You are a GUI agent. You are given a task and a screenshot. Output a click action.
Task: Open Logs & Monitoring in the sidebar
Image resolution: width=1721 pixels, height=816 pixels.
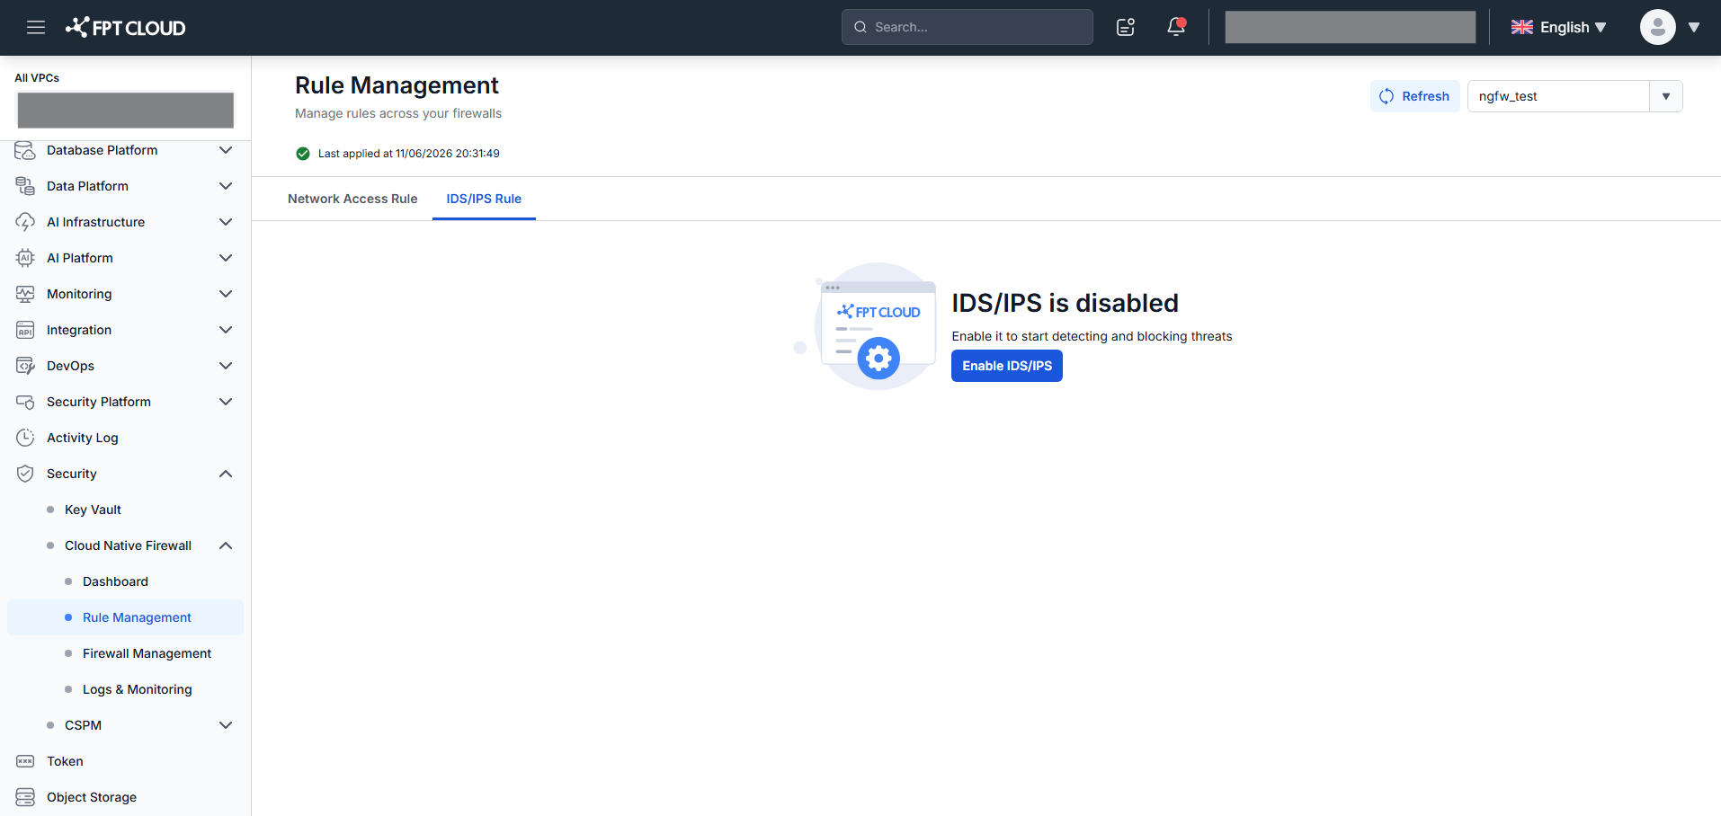[137, 689]
